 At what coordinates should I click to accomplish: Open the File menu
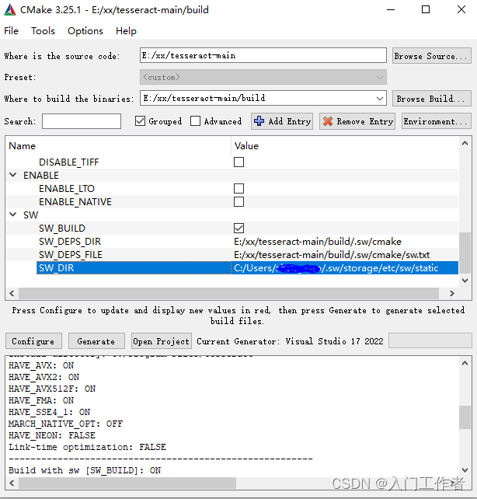(x=11, y=31)
